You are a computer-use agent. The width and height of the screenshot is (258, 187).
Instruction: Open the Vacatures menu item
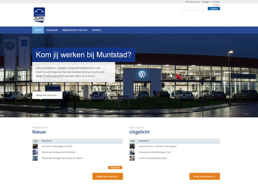(52, 30)
